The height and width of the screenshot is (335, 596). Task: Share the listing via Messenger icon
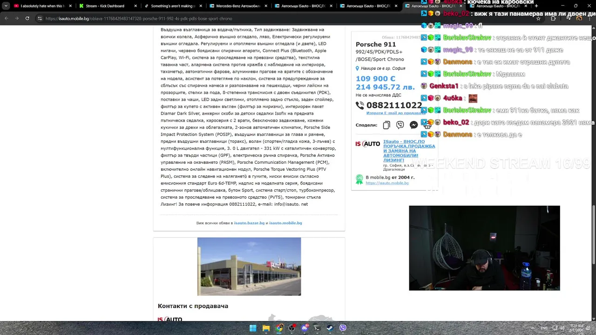coord(413,125)
